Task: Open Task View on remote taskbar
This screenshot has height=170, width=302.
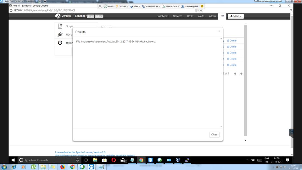Action: 86,160
